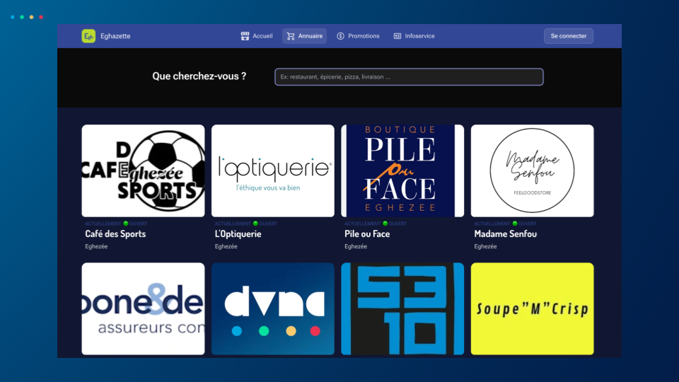The width and height of the screenshot is (679, 382).
Task: Select the Pile ou Face boutique image
Action: pos(402,170)
